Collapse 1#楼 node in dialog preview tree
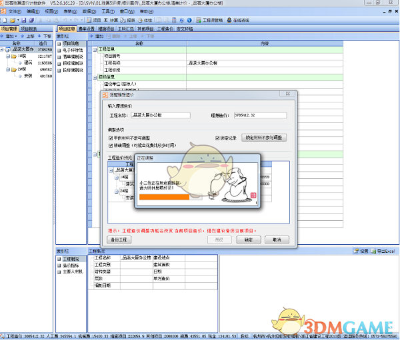The height and width of the screenshot is (340, 400). tap(116, 178)
